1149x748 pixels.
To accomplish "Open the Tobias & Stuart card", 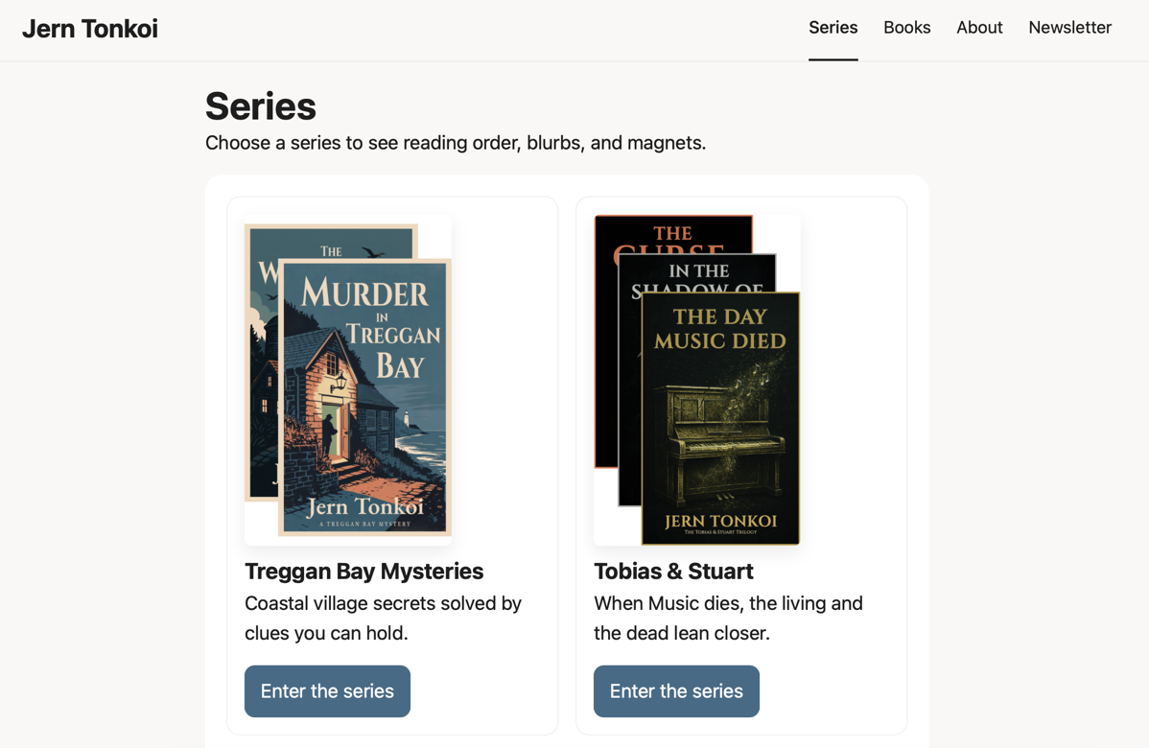I will [741, 465].
